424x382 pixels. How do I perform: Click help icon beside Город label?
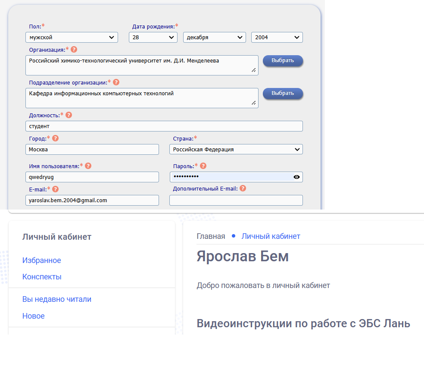(x=56, y=138)
